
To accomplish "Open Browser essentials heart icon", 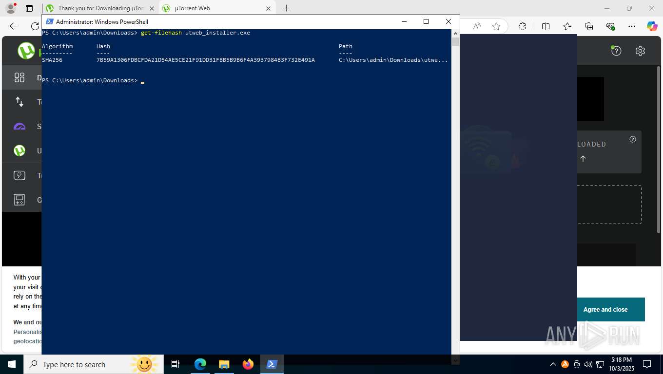I will click(x=610, y=26).
